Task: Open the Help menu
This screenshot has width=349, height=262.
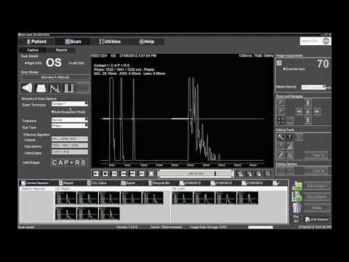Action: pos(147,41)
